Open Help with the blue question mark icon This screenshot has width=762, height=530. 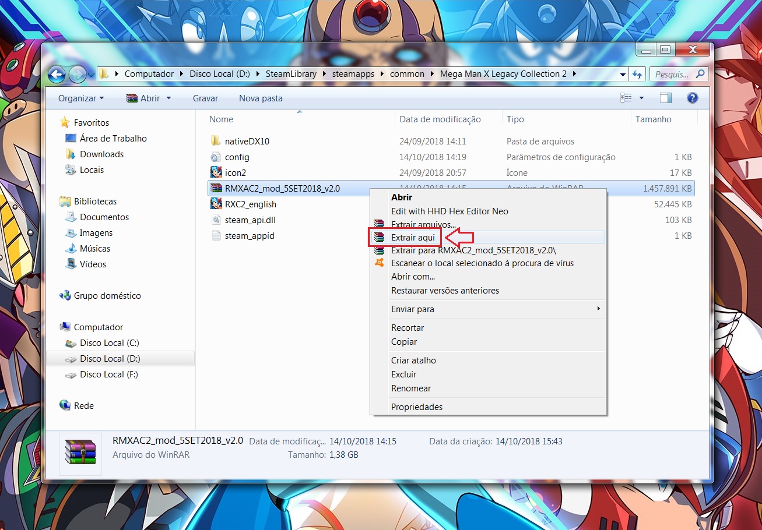click(693, 98)
